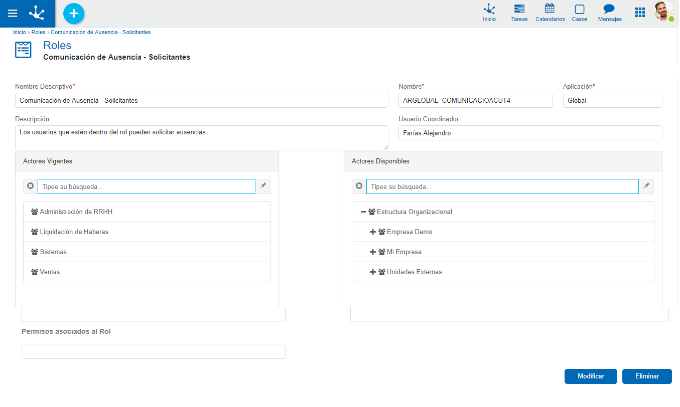This screenshot has height=407, width=680.
Task: Click the Actores Vigentes panel header
Action: [x=147, y=161]
